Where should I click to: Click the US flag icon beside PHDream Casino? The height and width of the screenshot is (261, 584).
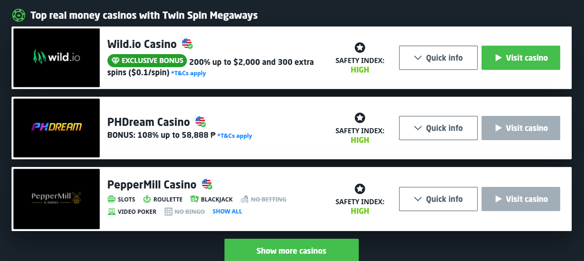[x=200, y=122]
